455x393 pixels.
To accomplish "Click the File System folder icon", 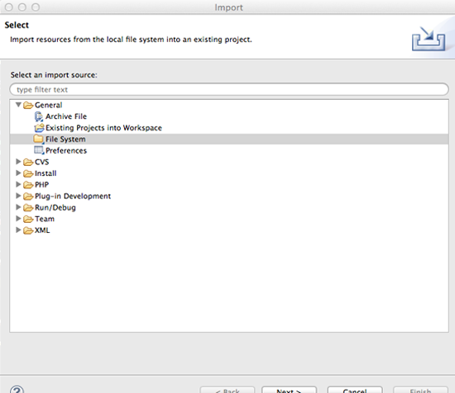I will [39, 139].
